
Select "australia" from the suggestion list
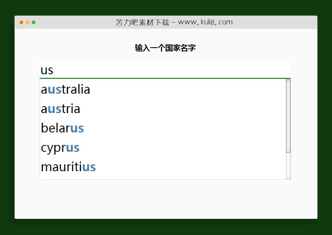tap(65, 89)
